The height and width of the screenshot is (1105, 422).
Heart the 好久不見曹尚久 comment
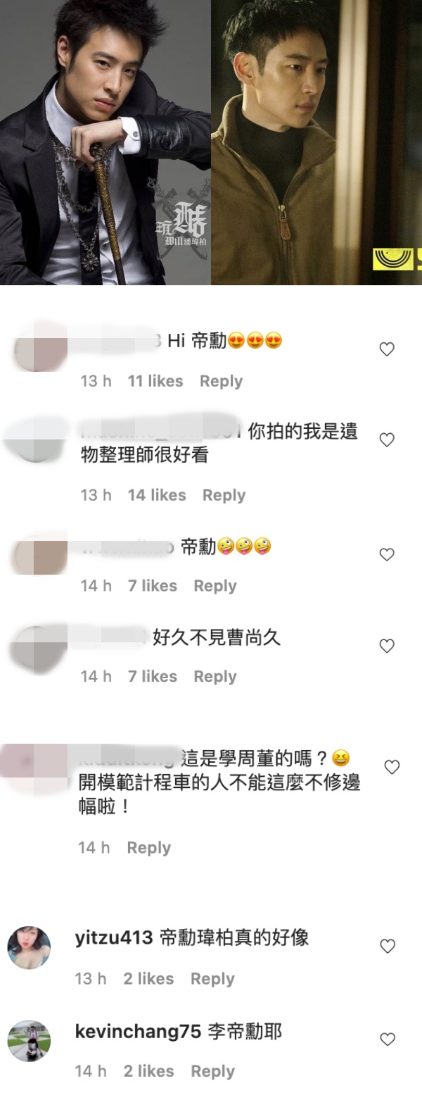387,646
